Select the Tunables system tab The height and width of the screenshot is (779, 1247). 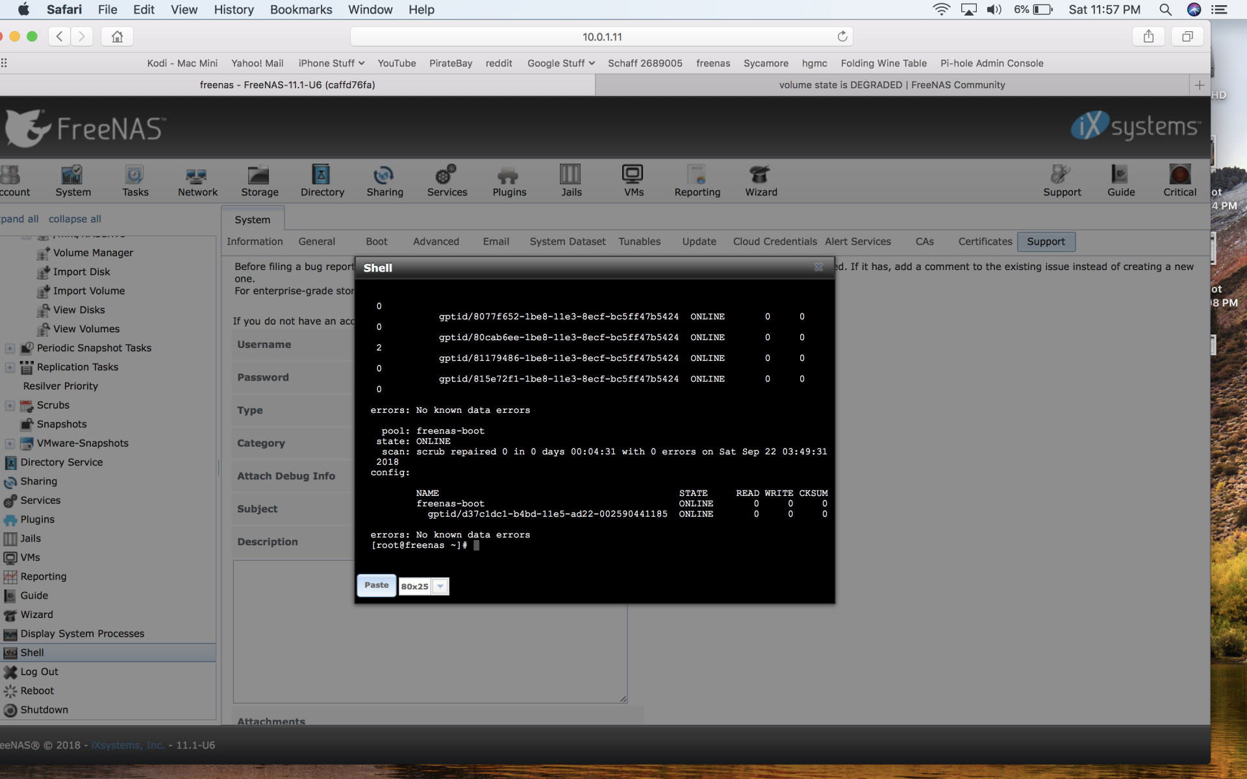click(x=639, y=241)
